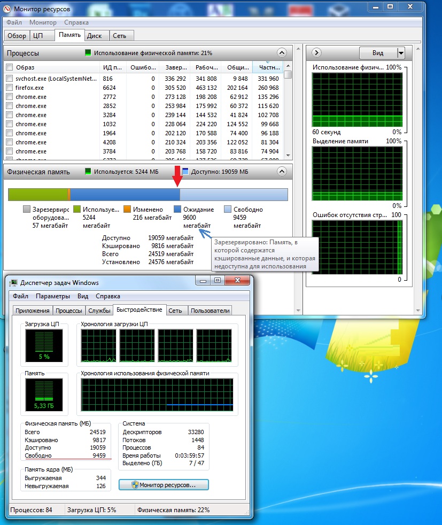Viewport: 442px width, 525px height.
Task: Open the Процессы tab in Task Manager
Action: click(x=68, y=311)
